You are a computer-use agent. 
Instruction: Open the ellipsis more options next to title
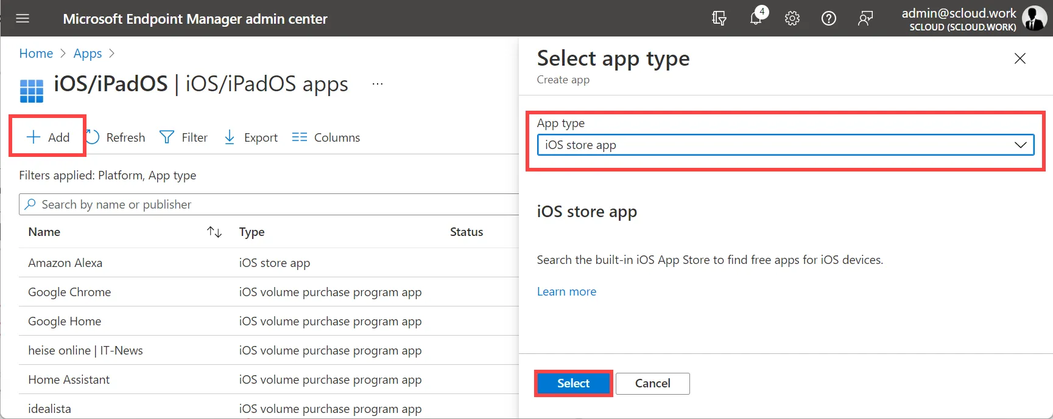tap(378, 84)
